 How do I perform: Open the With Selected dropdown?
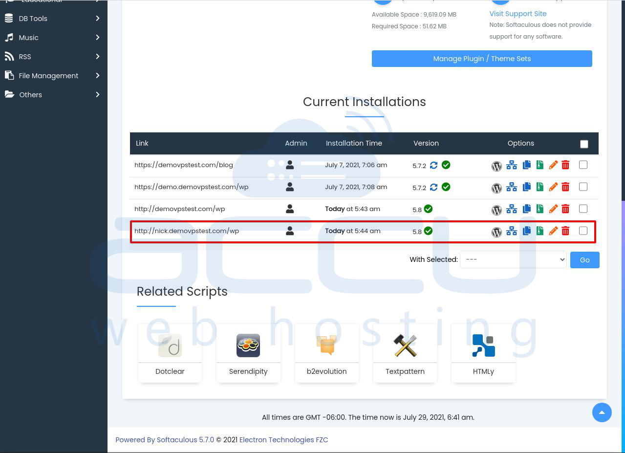513,259
